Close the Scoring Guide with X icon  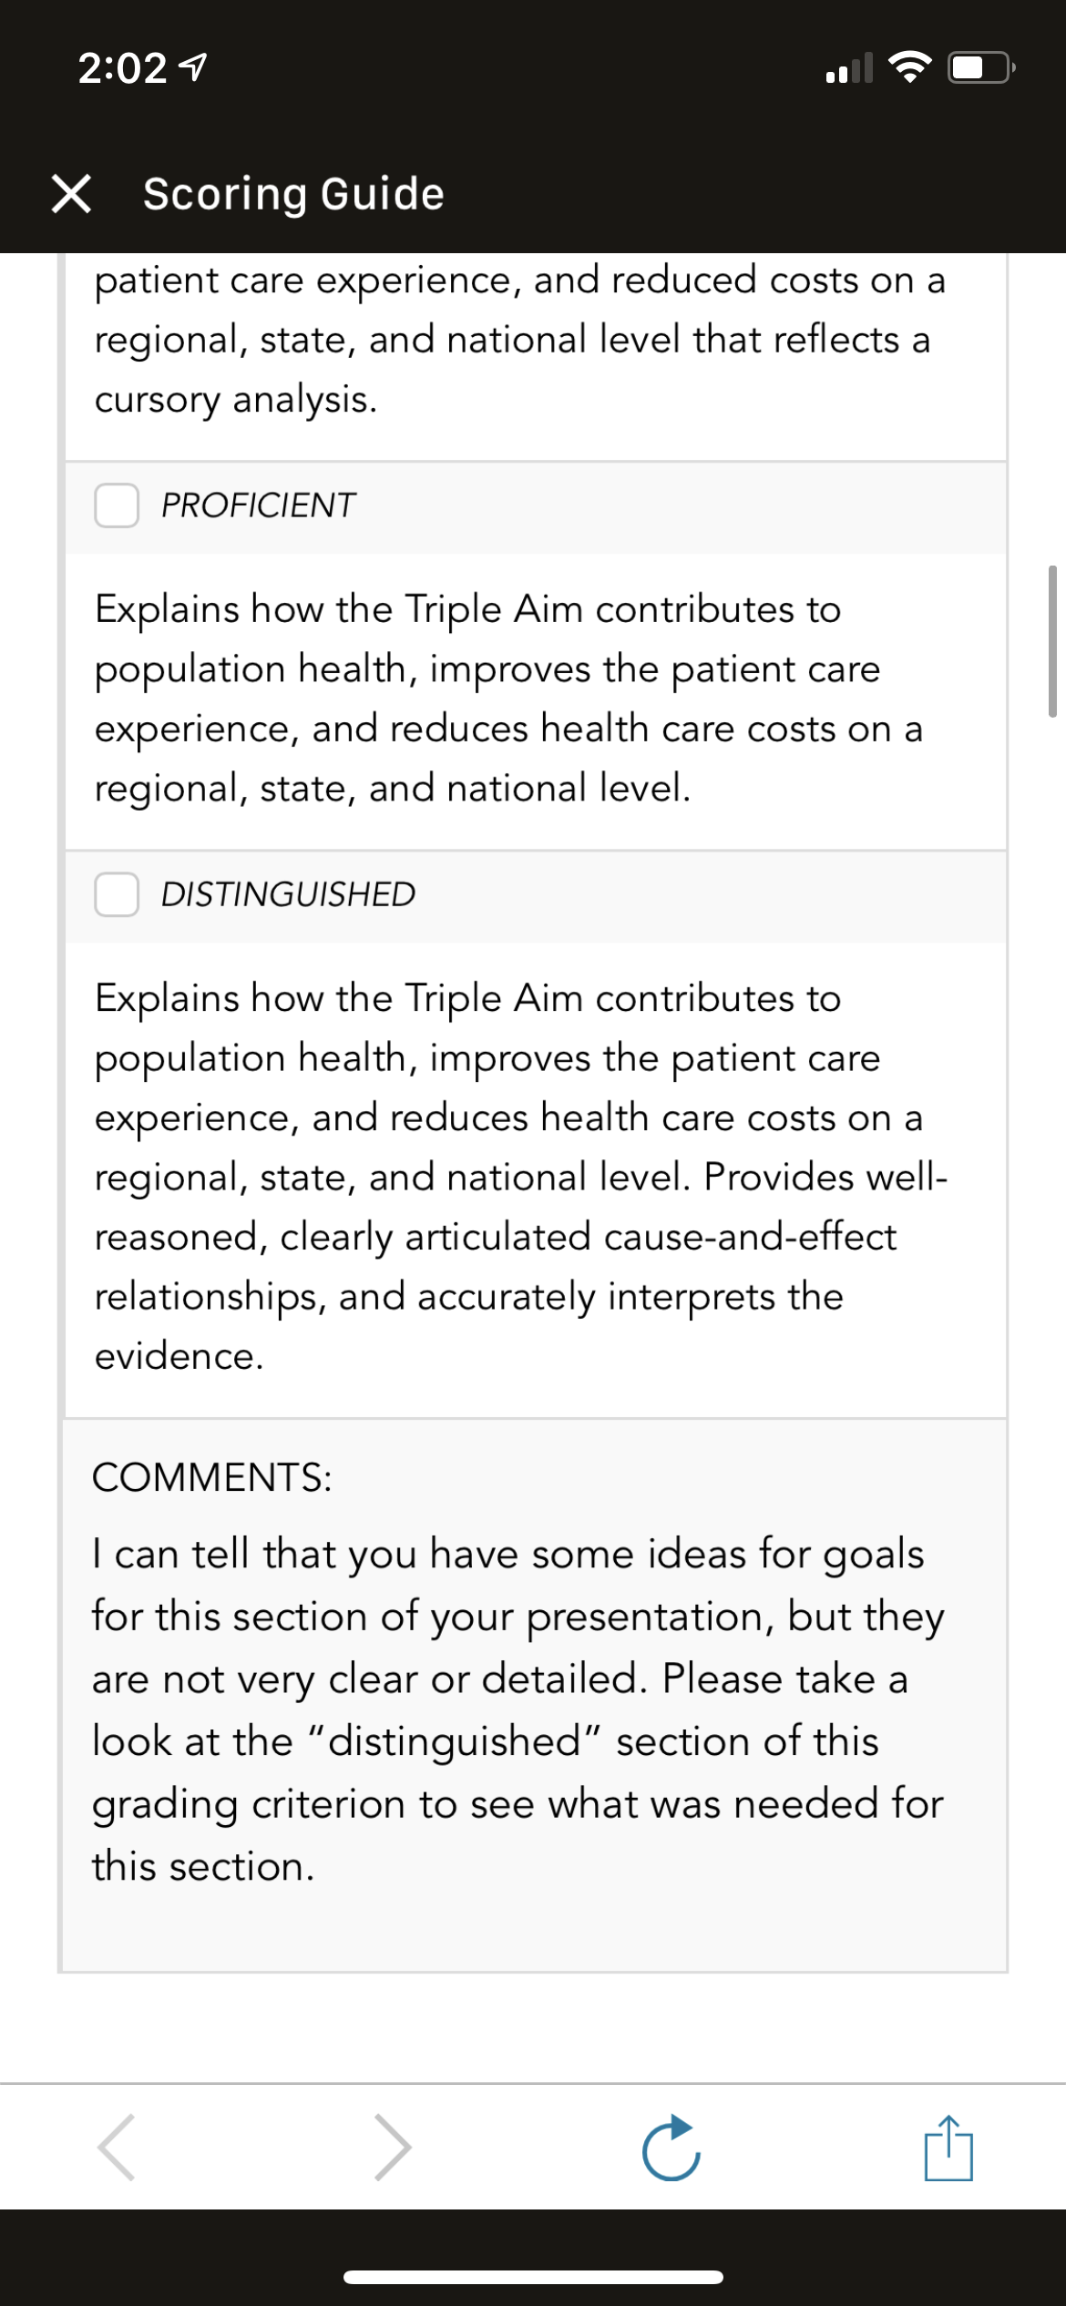point(71,194)
